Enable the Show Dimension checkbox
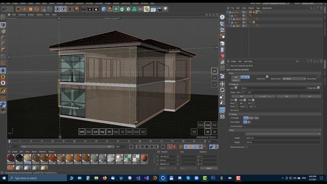 pyautogui.click(x=246, y=147)
